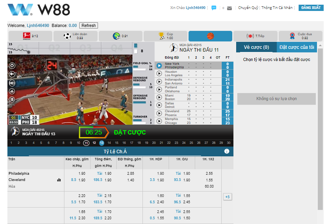This screenshot has width=324, height=224.
Task: Click the power icon on video player
Action: point(12,66)
